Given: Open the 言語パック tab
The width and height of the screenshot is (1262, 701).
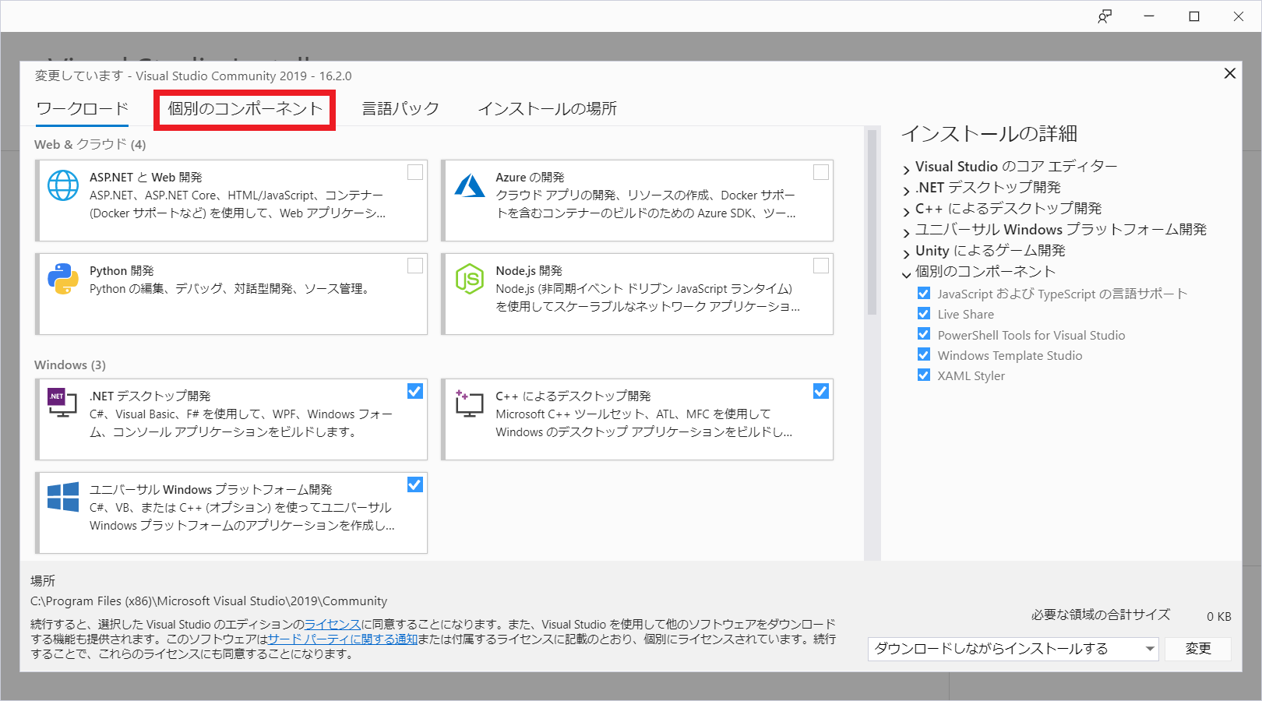Looking at the screenshot, I should coord(398,108).
